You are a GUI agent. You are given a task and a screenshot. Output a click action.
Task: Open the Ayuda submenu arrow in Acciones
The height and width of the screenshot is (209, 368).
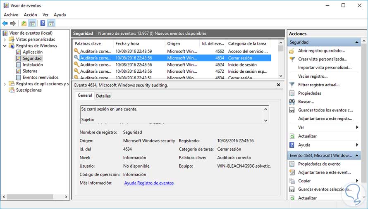click(357, 145)
